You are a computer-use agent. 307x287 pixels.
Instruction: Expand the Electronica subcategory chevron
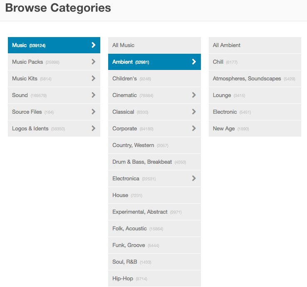coord(194,178)
